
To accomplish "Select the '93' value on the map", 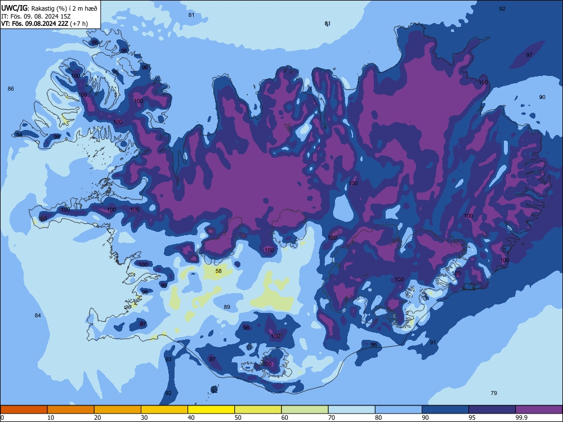I will coord(168,359).
